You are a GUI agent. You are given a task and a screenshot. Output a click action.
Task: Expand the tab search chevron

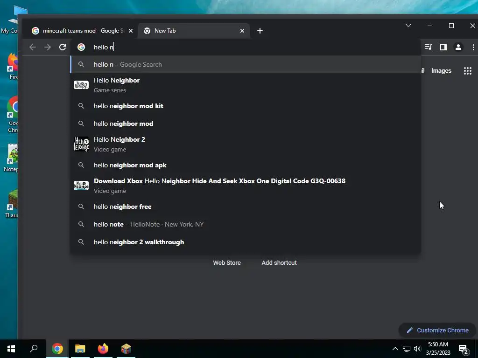(x=408, y=26)
